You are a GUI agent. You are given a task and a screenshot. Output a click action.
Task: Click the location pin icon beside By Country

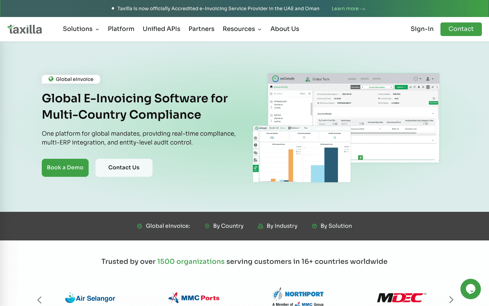point(207,226)
